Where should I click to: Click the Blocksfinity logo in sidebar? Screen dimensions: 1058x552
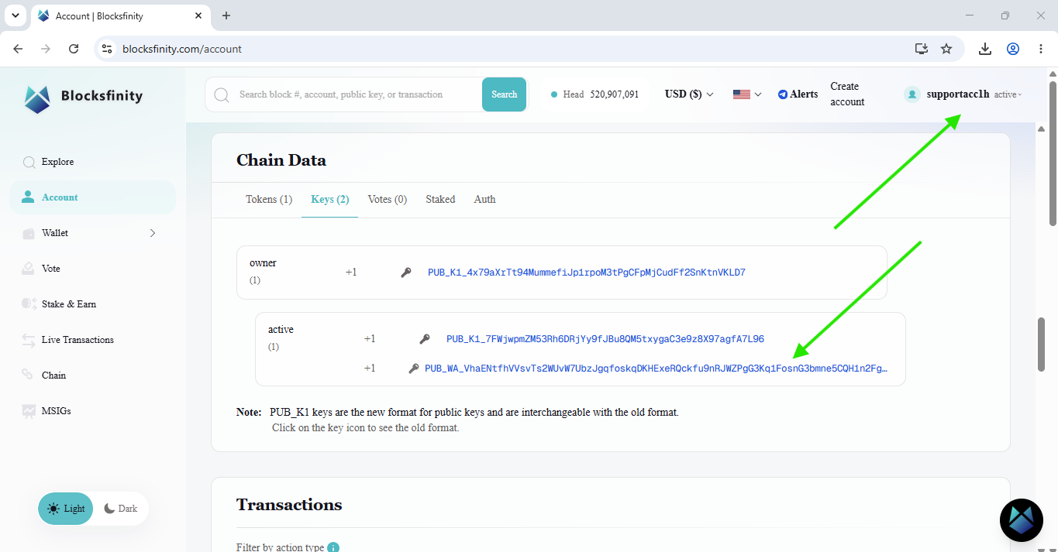pyautogui.click(x=84, y=98)
